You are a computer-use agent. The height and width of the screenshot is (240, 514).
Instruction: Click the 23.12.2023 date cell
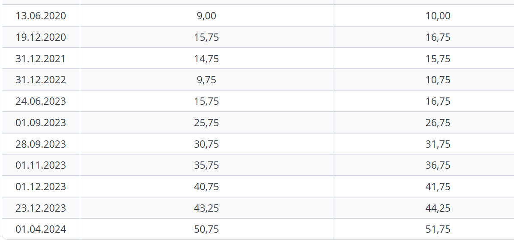(41, 207)
